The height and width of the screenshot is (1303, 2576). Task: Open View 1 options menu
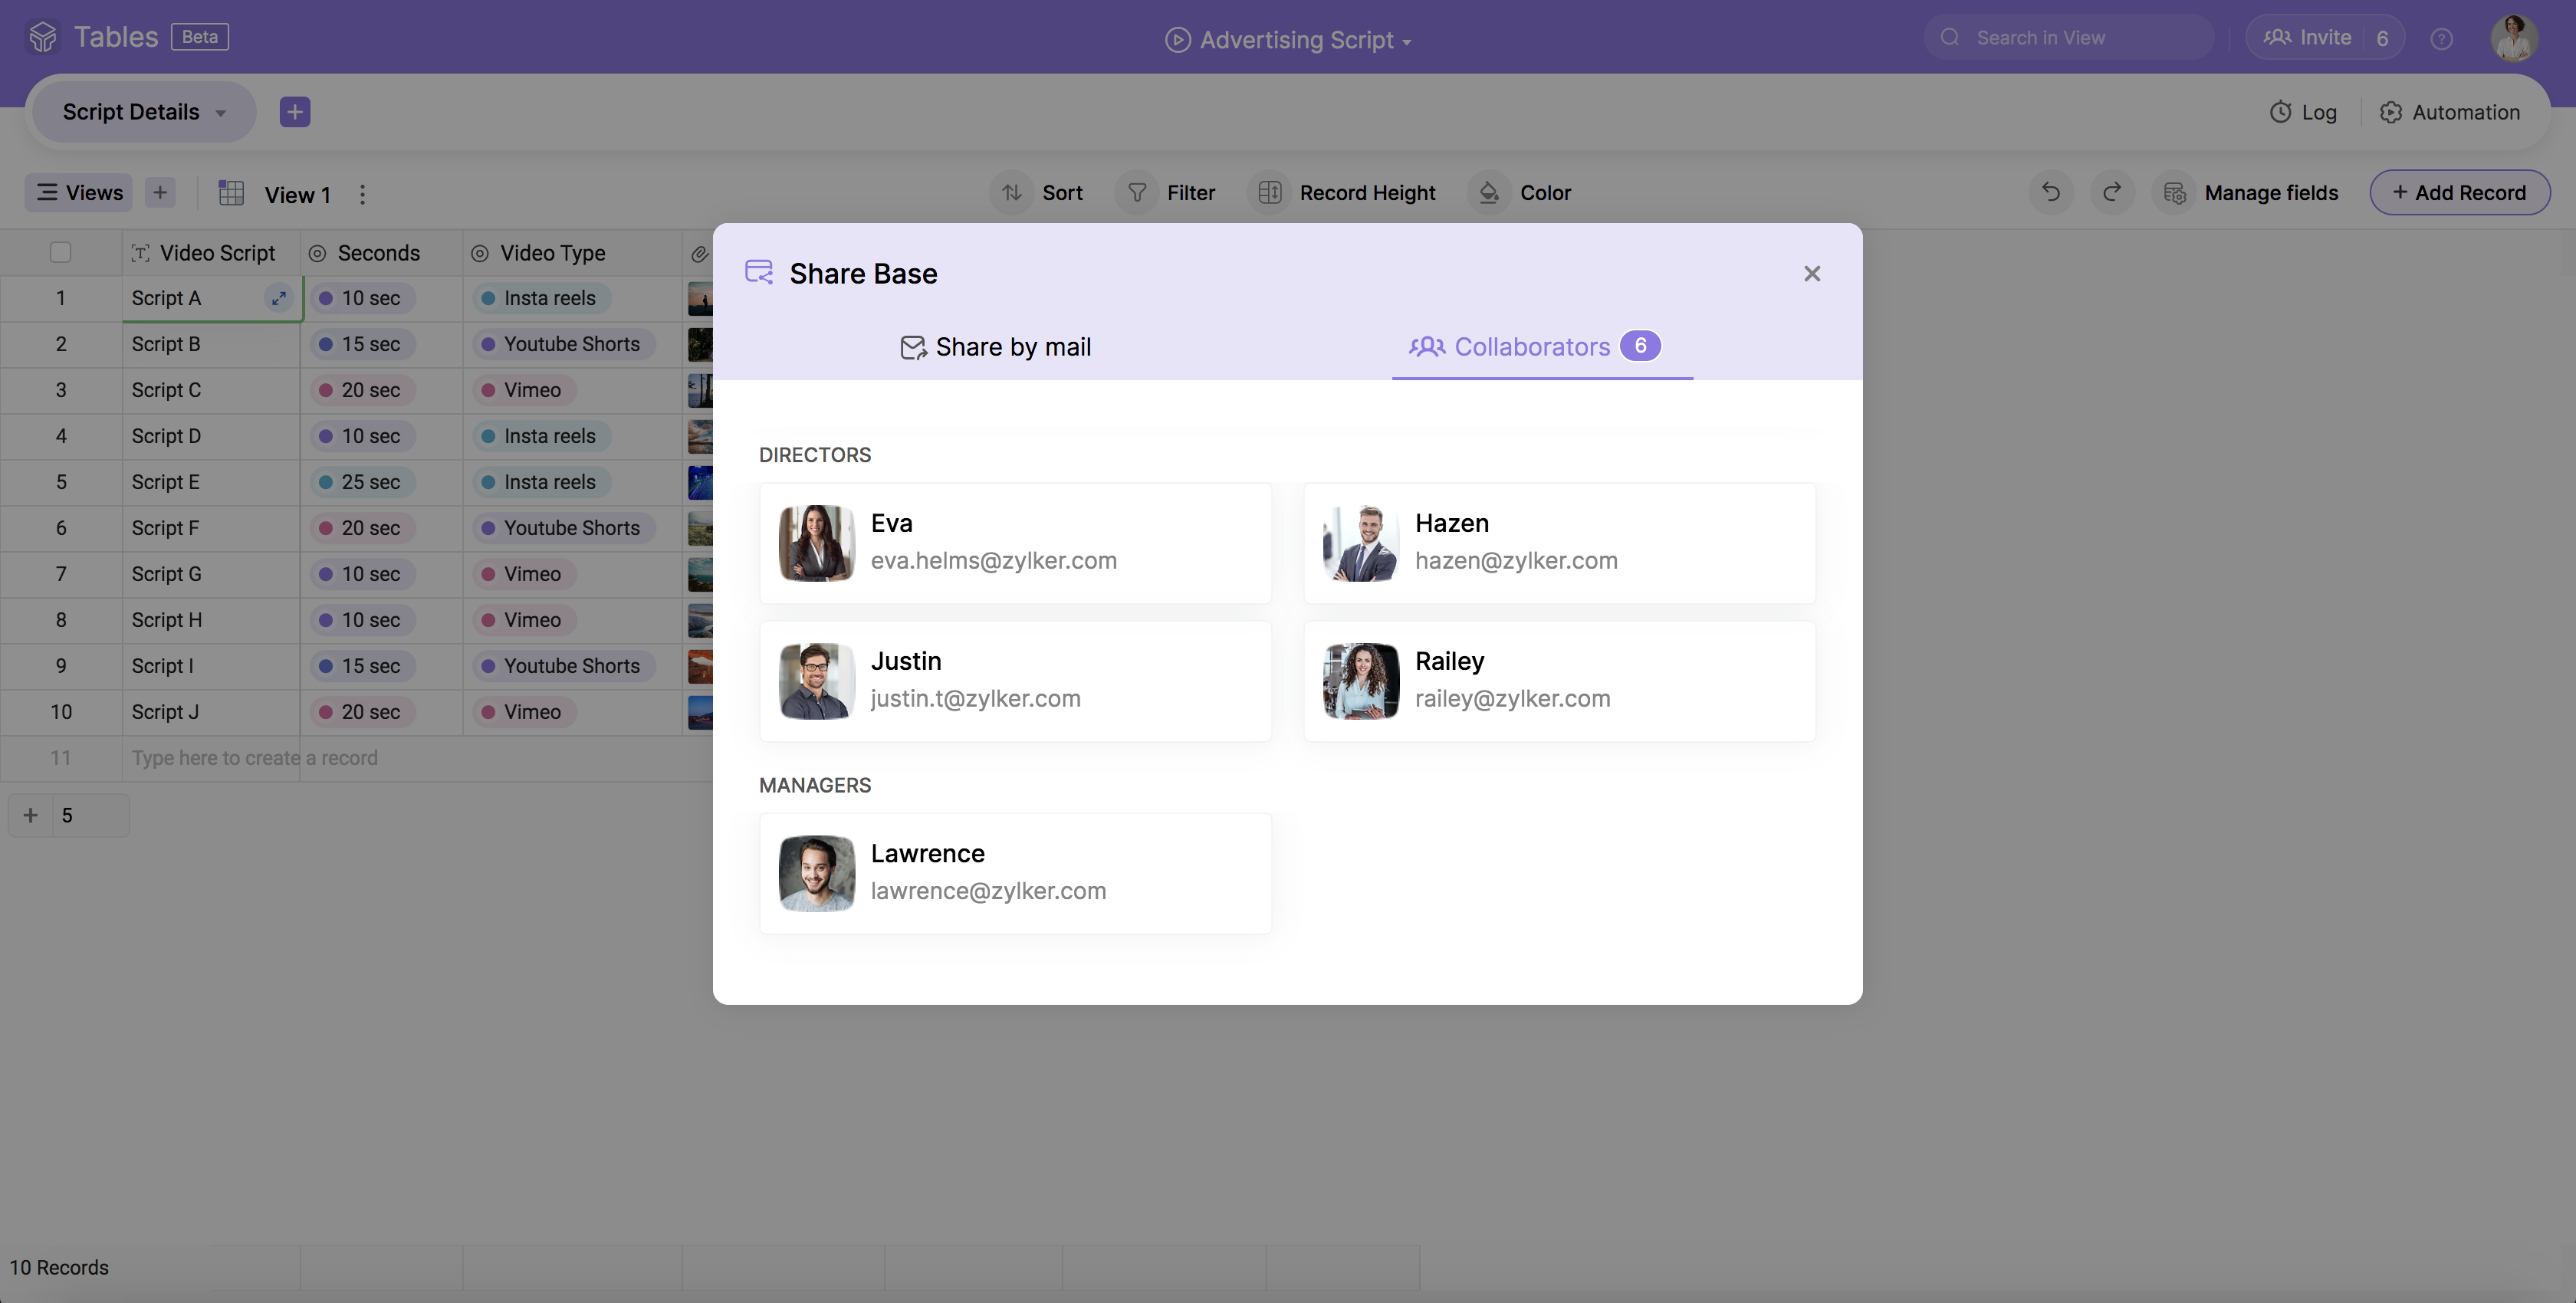tap(363, 194)
